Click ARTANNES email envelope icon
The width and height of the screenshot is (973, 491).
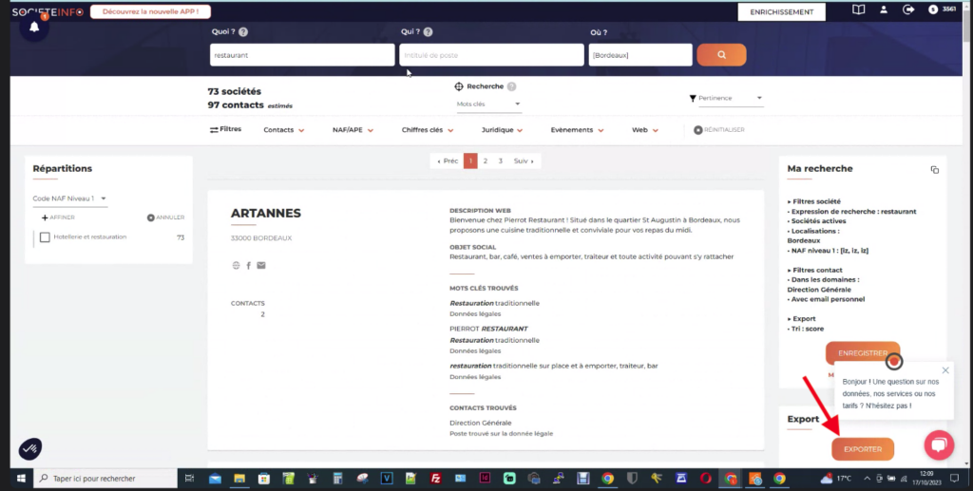261,265
